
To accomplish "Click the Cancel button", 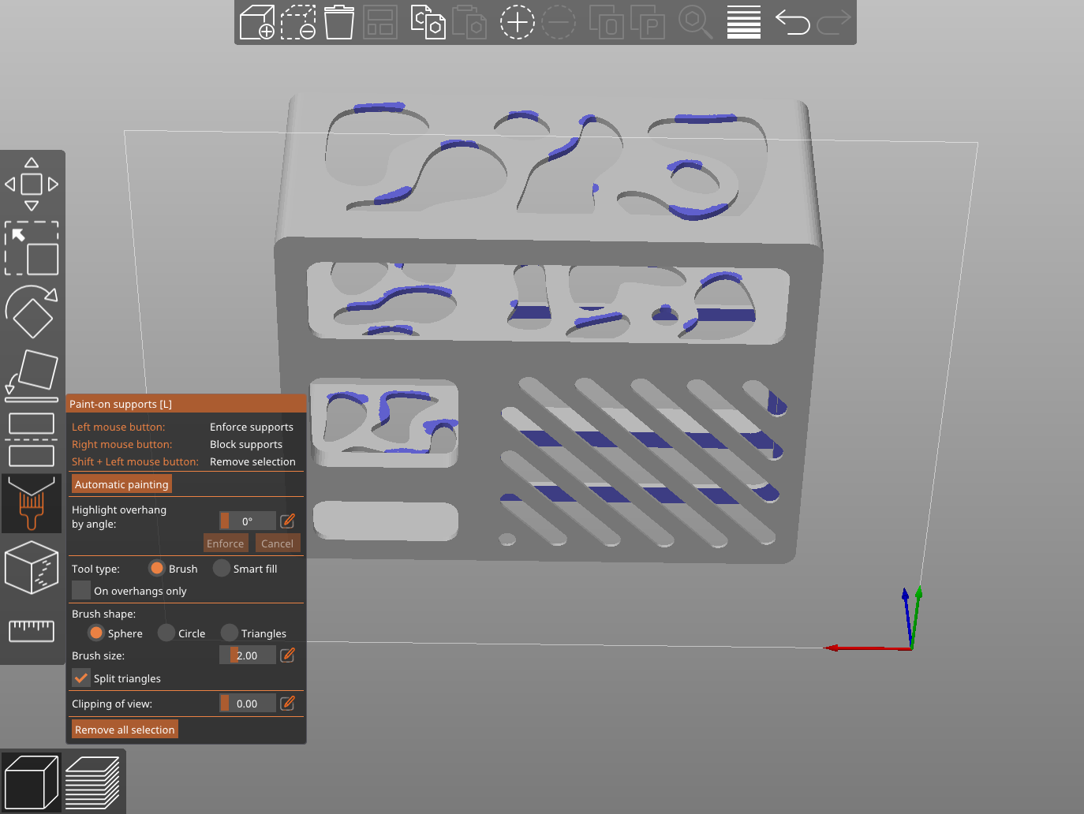I will 278,543.
